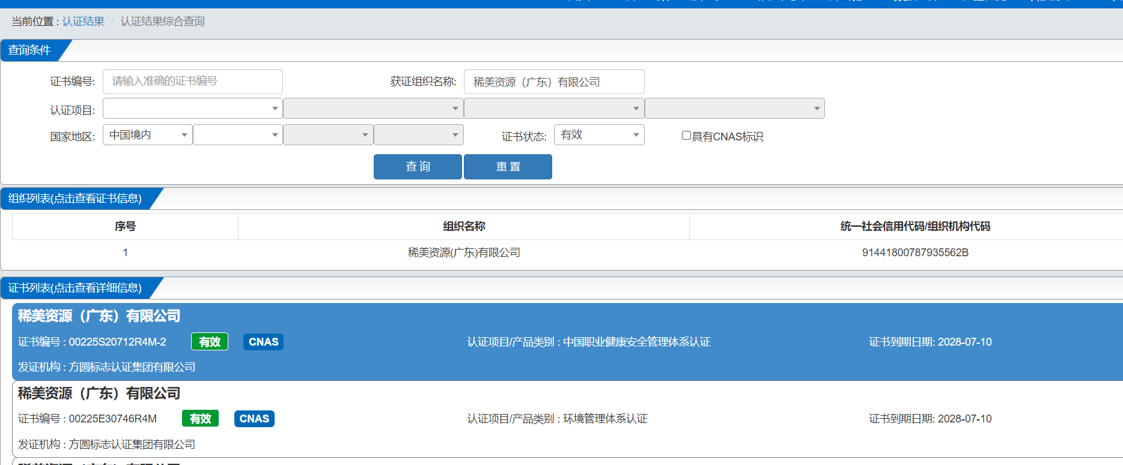
Task: Open the 证书状态 dropdown showing 有效
Action: click(x=599, y=135)
